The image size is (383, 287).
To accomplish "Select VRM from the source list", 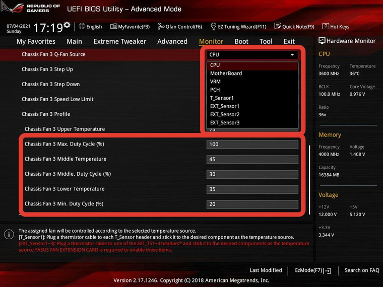I will pos(252,82).
